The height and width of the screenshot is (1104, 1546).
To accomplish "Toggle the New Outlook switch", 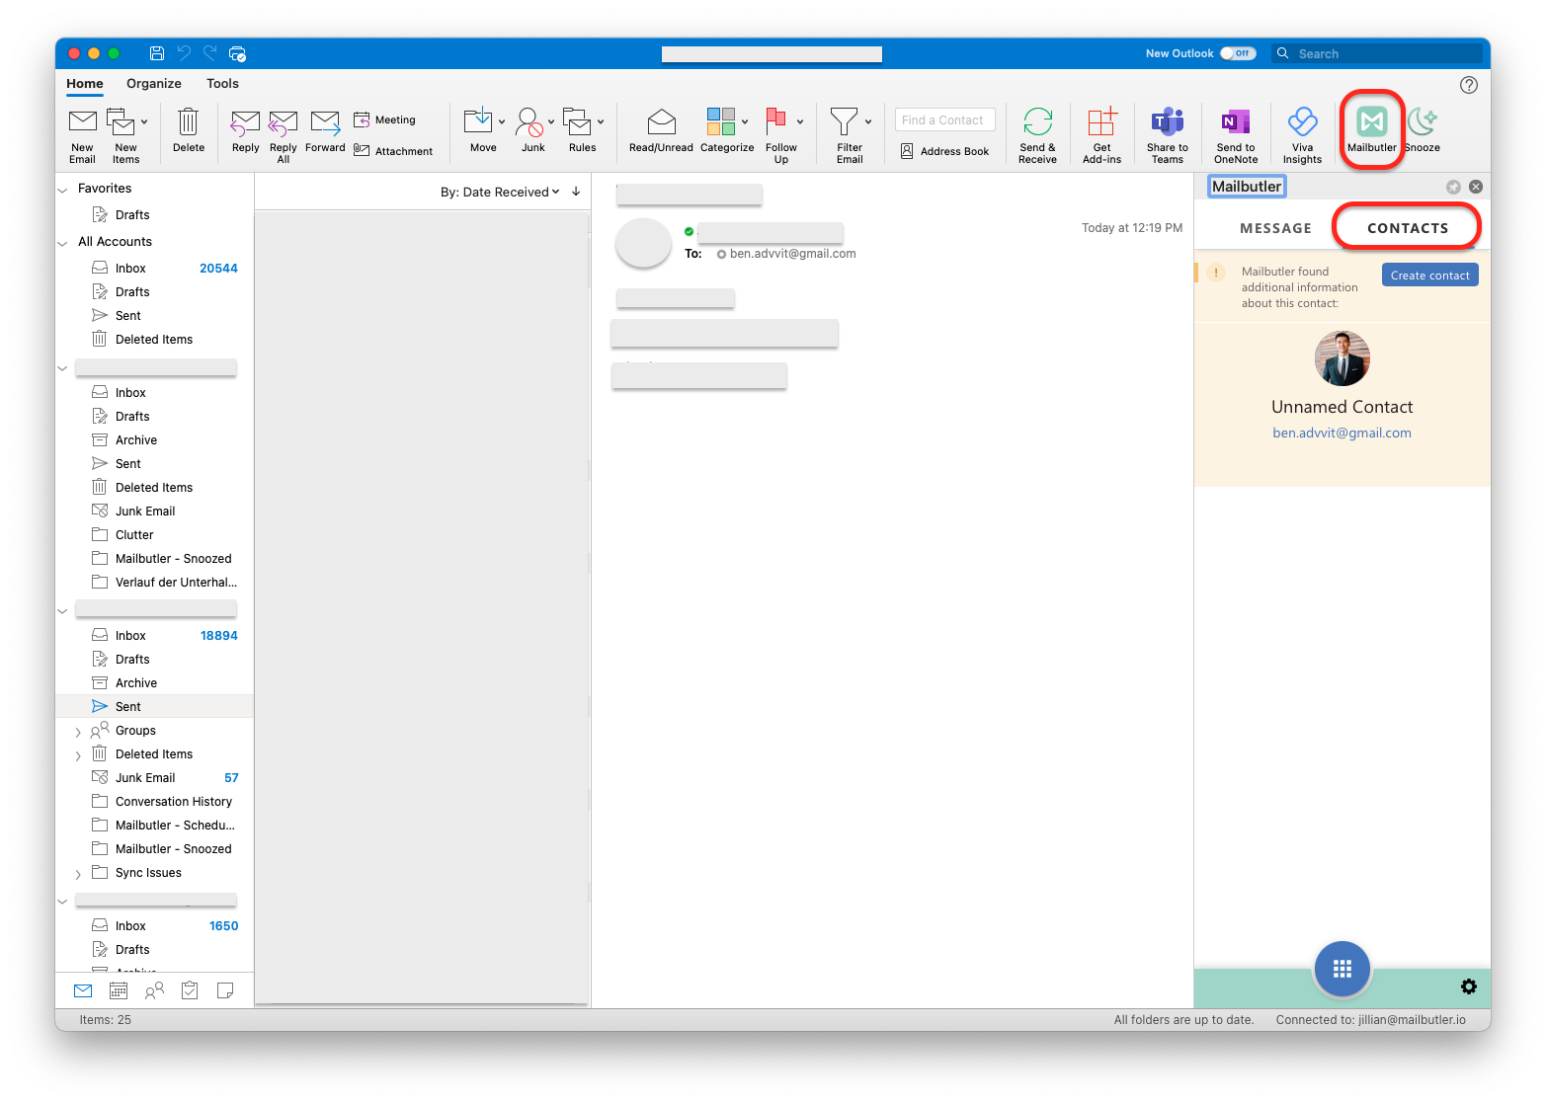I will pyautogui.click(x=1238, y=53).
